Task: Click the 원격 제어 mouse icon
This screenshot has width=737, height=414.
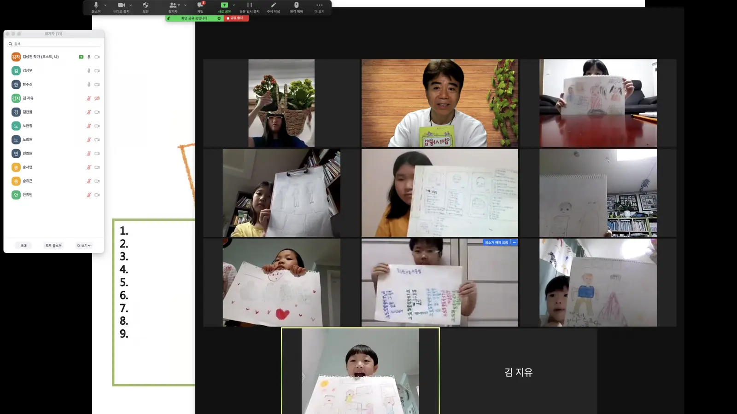Action: 296,5
